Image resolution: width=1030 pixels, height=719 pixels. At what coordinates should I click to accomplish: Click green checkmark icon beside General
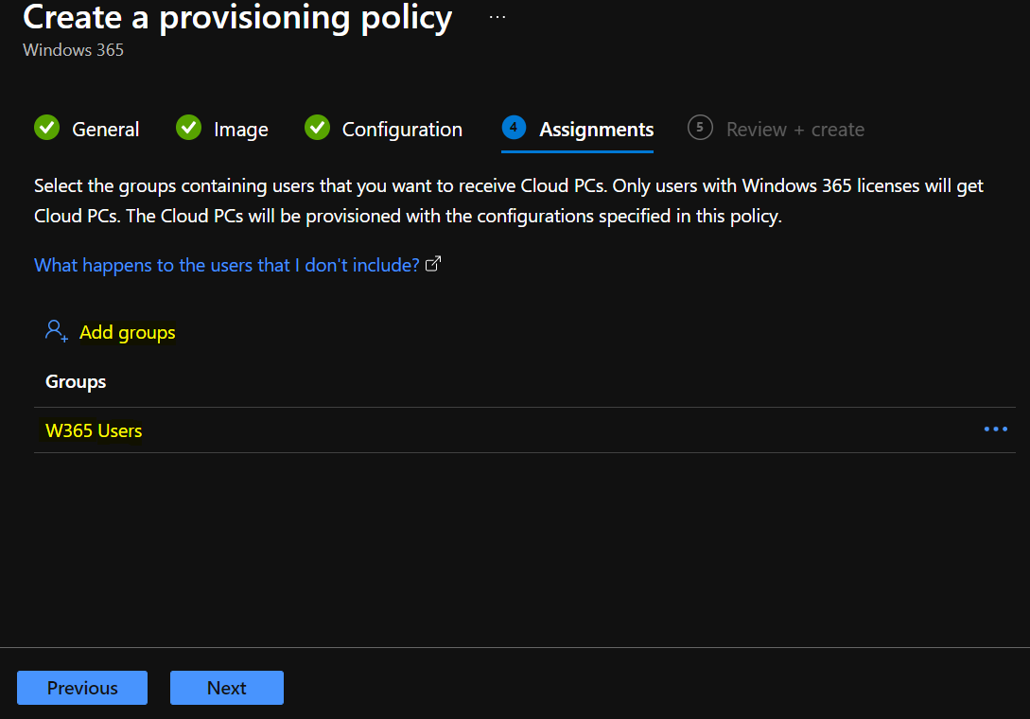click(46, 128)
